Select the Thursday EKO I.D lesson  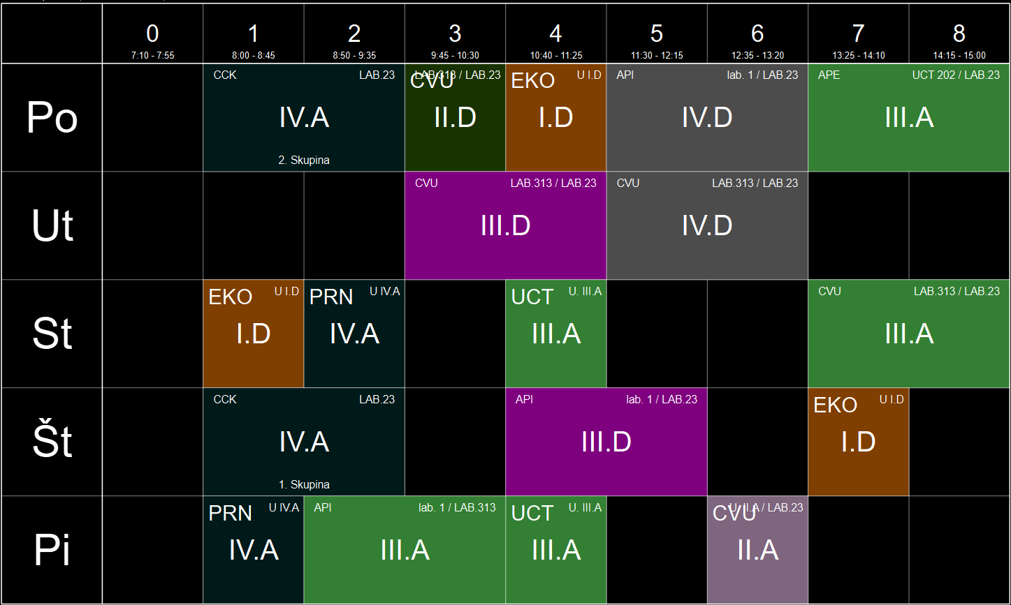(x=858, y=442)
